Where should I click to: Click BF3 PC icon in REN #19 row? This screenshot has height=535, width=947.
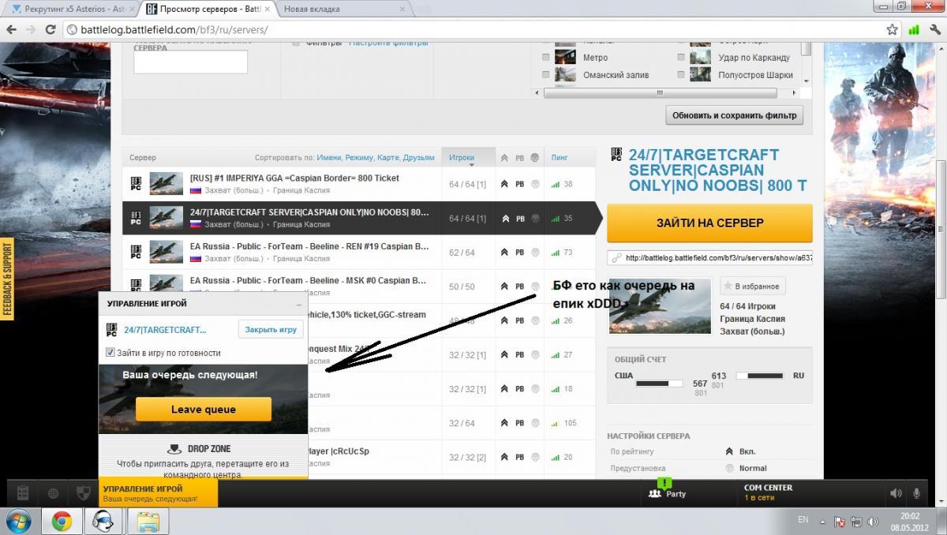pyautogui.click(x=136, y=253)
